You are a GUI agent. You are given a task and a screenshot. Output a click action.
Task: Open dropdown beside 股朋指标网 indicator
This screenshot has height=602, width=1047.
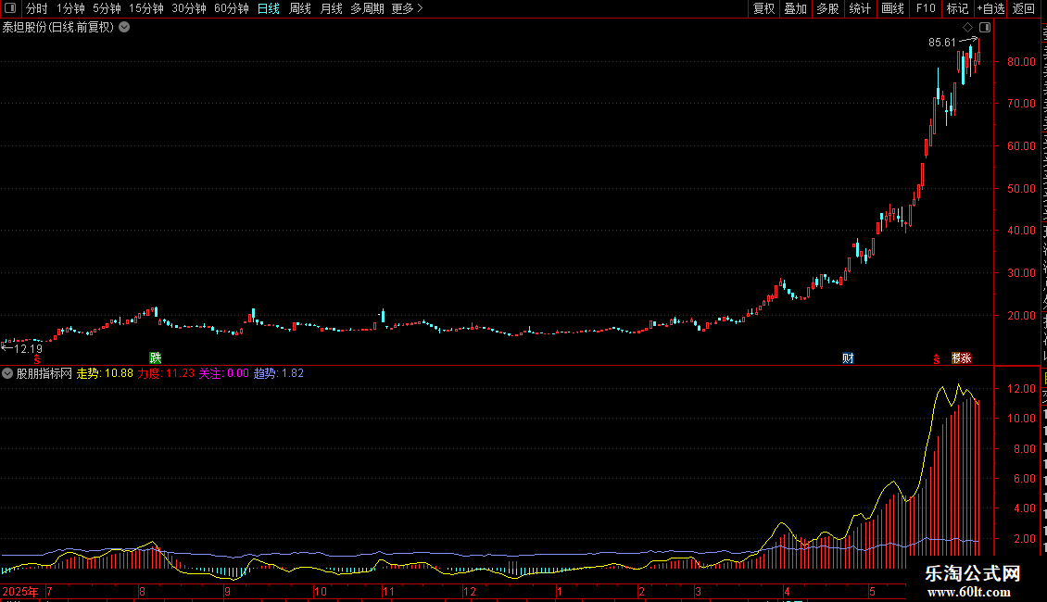[7, 374]
